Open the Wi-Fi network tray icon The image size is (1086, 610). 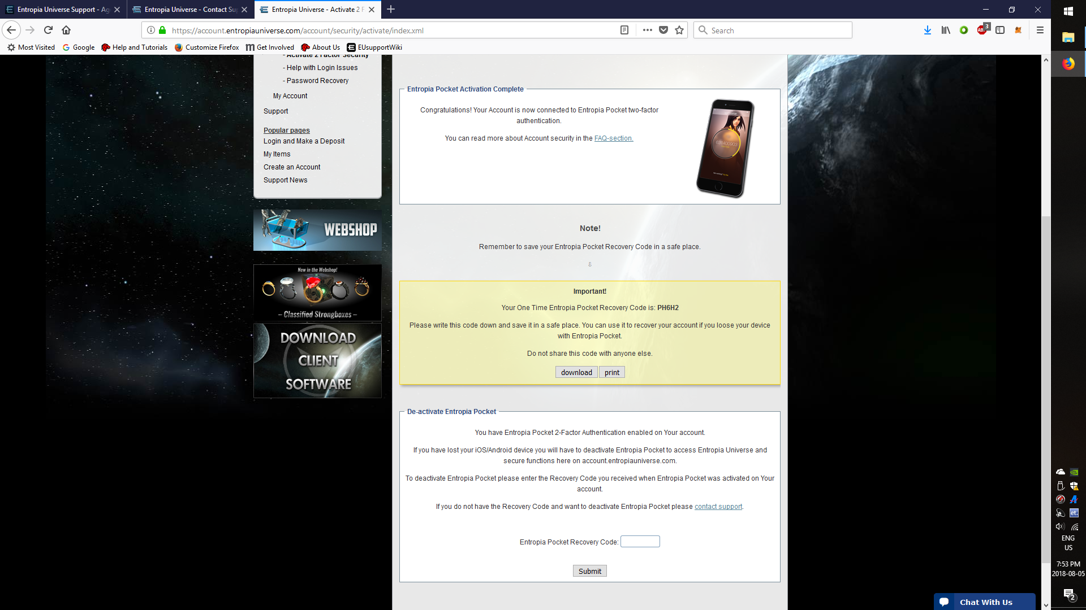[x=1075, y=527]
